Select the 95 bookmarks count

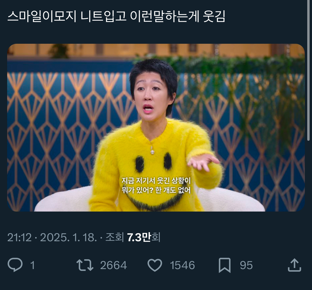246,266
